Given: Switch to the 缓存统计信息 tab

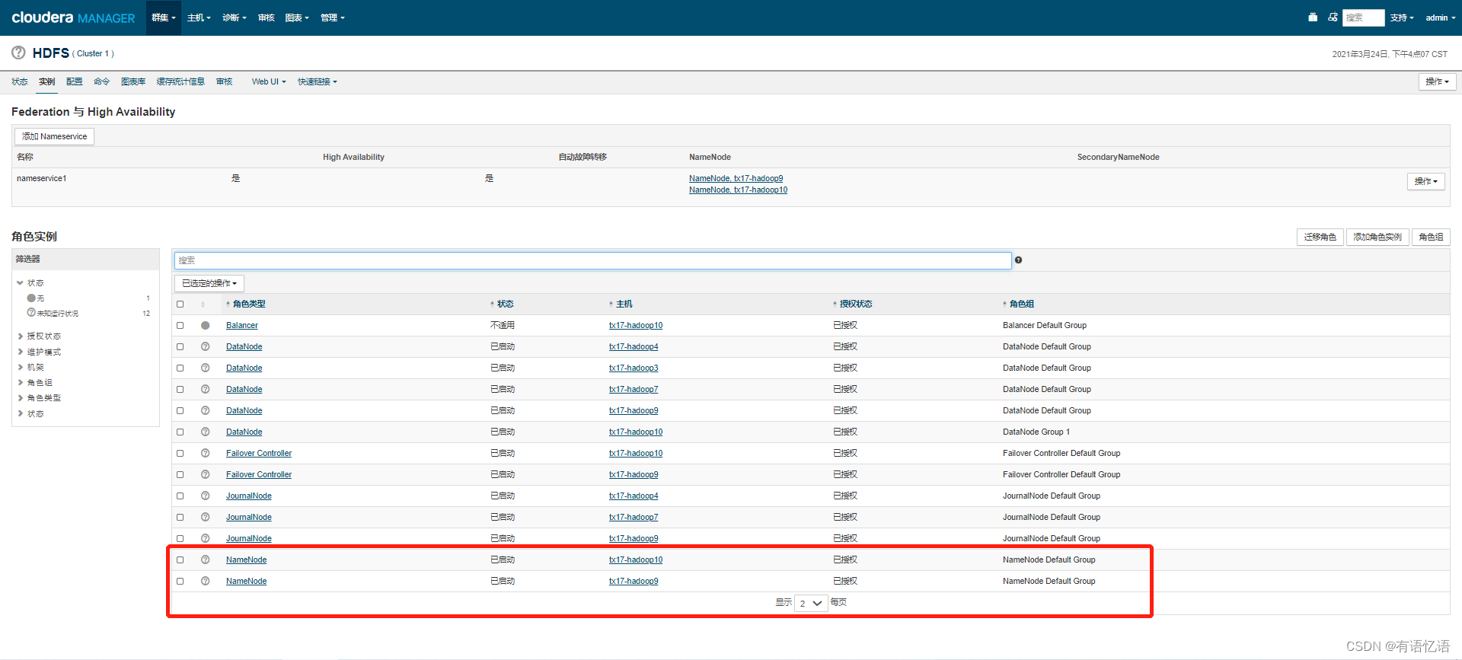Looking at the screenshot, I should coord(180,81).
